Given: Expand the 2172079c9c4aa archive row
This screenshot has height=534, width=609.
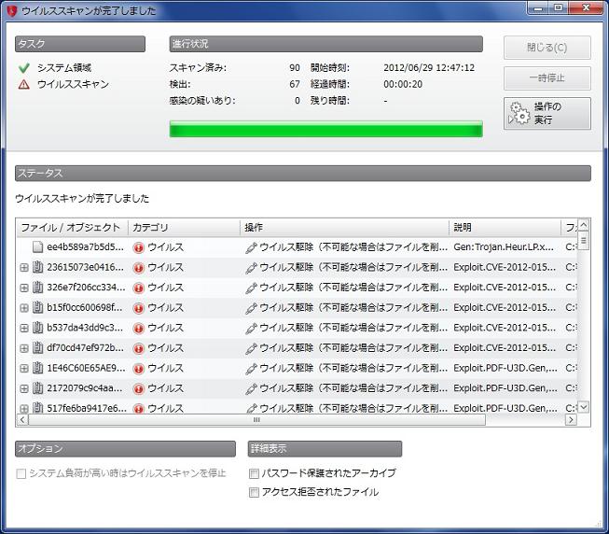Looking at the screenshot, I should click(x=24, y=388).
